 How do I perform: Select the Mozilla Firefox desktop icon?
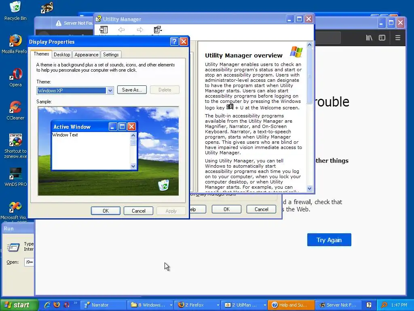tap(15, 44)
